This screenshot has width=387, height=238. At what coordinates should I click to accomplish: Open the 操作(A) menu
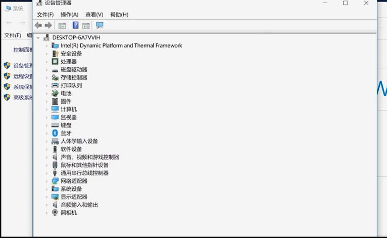[x=69, y=15]
